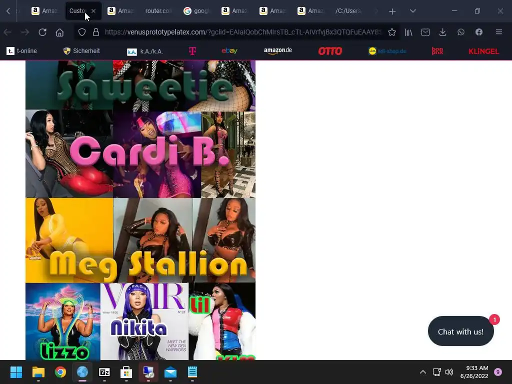
Task: Open the ebay bookmark
Action: click(229, 51)
